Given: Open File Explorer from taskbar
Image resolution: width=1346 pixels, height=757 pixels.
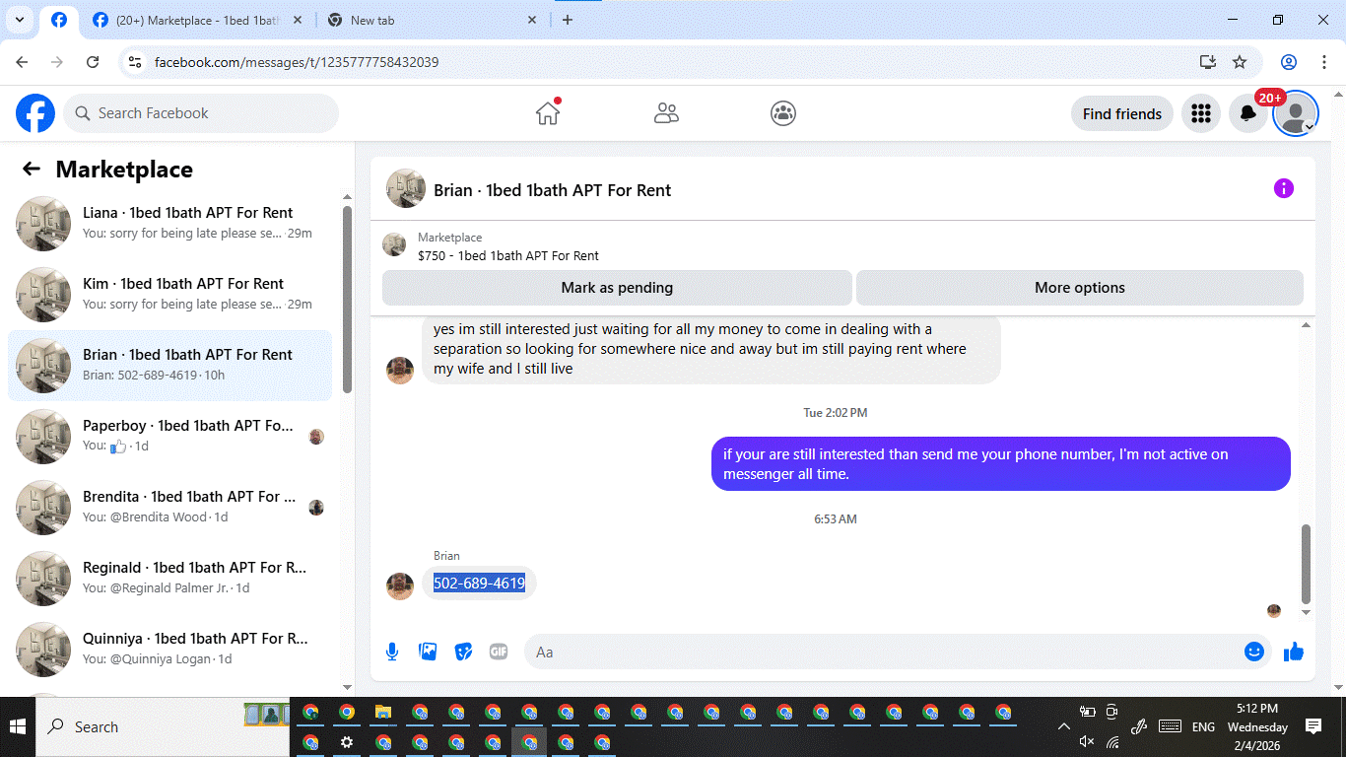Looking at the screenshot, I should [383, 712].
